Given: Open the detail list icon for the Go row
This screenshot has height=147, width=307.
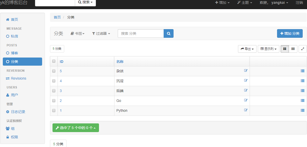Looking at the screenshot, I should click(302, 101).
